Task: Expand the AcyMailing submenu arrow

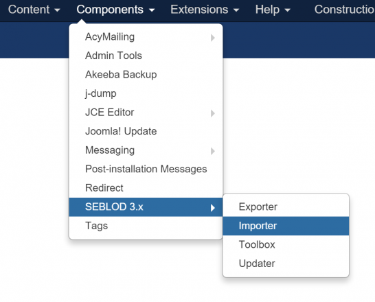Action: tap(213, 38)
